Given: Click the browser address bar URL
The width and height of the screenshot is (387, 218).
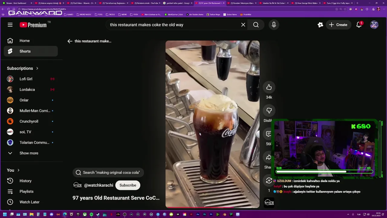Looking at the screenshot, I should pos(44,9).
